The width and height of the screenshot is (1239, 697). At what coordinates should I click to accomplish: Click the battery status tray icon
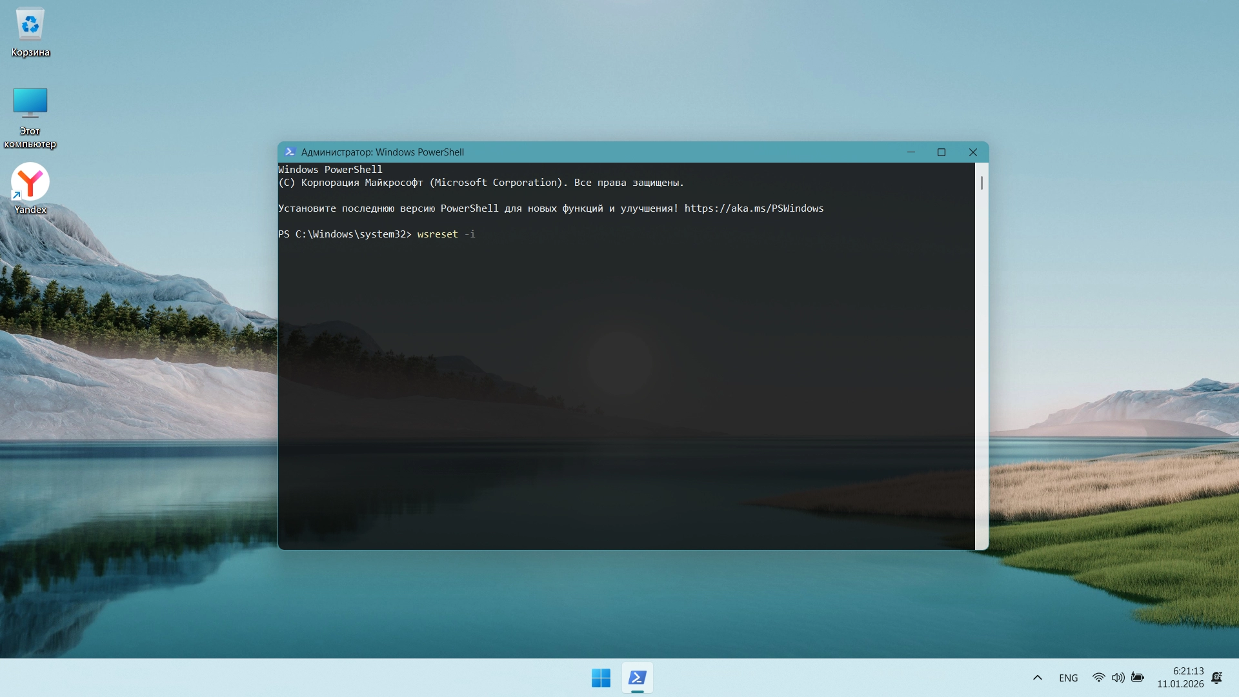pyautogui.click(x=1138, y=678)
